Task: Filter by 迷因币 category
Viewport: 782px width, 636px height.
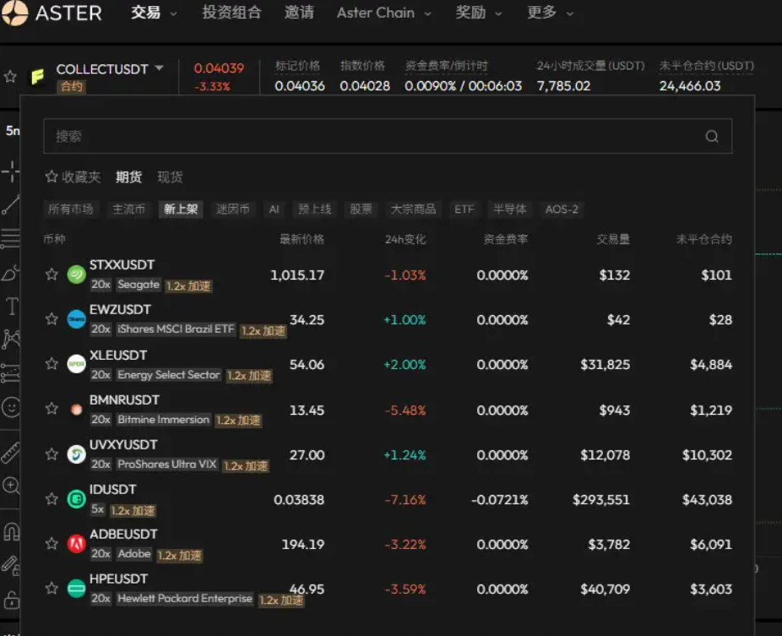Action: click(233, 209)
